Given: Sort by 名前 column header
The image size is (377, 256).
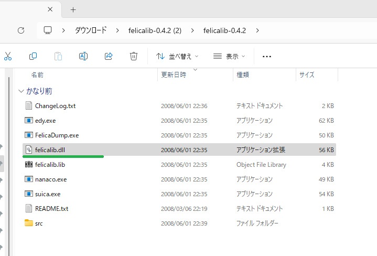Looking at the screenshot, I should tap(37, 75).
